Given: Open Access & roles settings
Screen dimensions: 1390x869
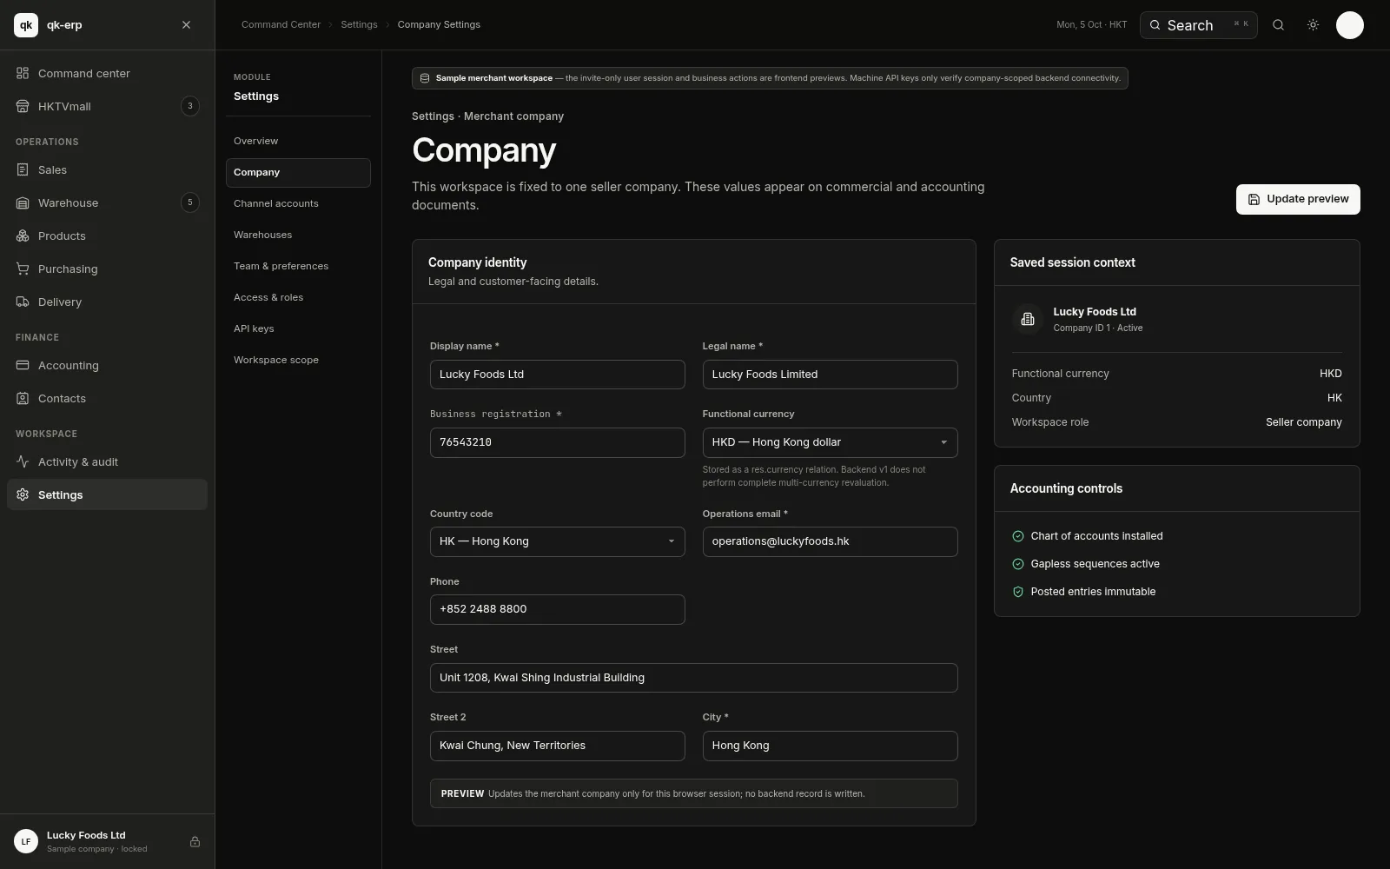Looking at the screenshot, I should 298,297.
